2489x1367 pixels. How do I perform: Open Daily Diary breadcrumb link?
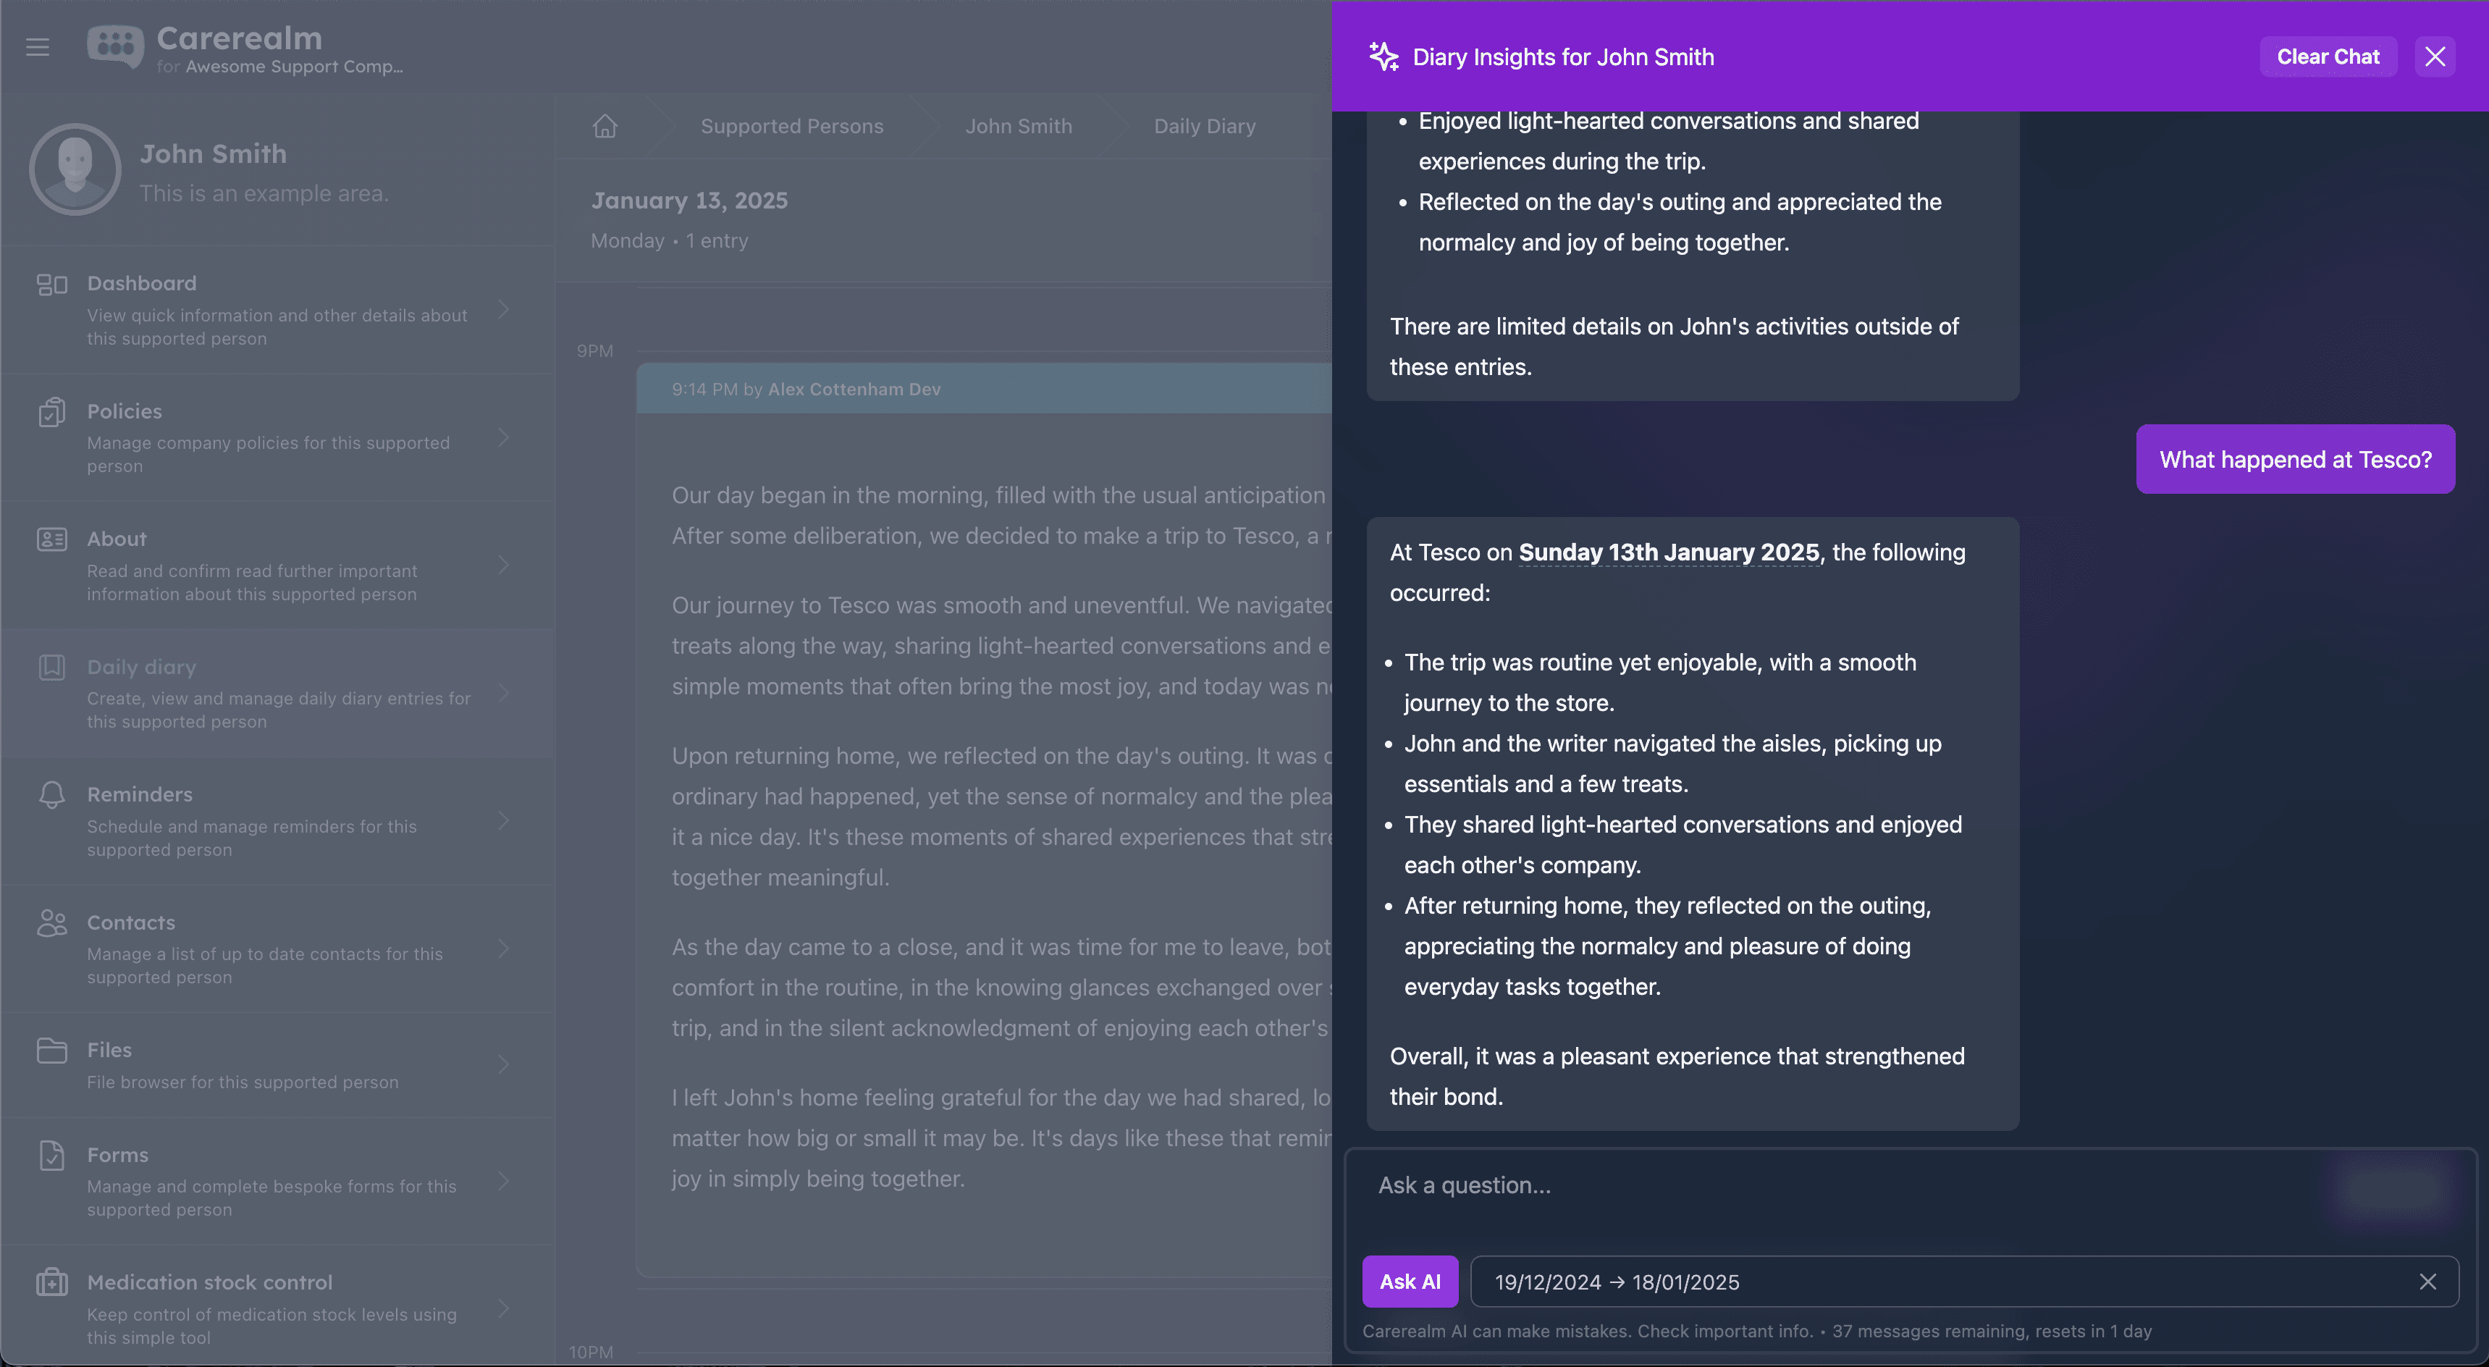click(x=1205, y=125)
